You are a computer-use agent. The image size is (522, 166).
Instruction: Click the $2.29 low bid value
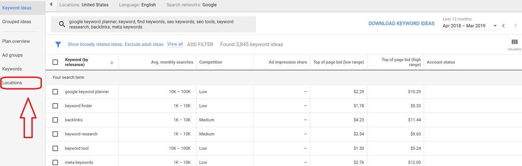359,92
